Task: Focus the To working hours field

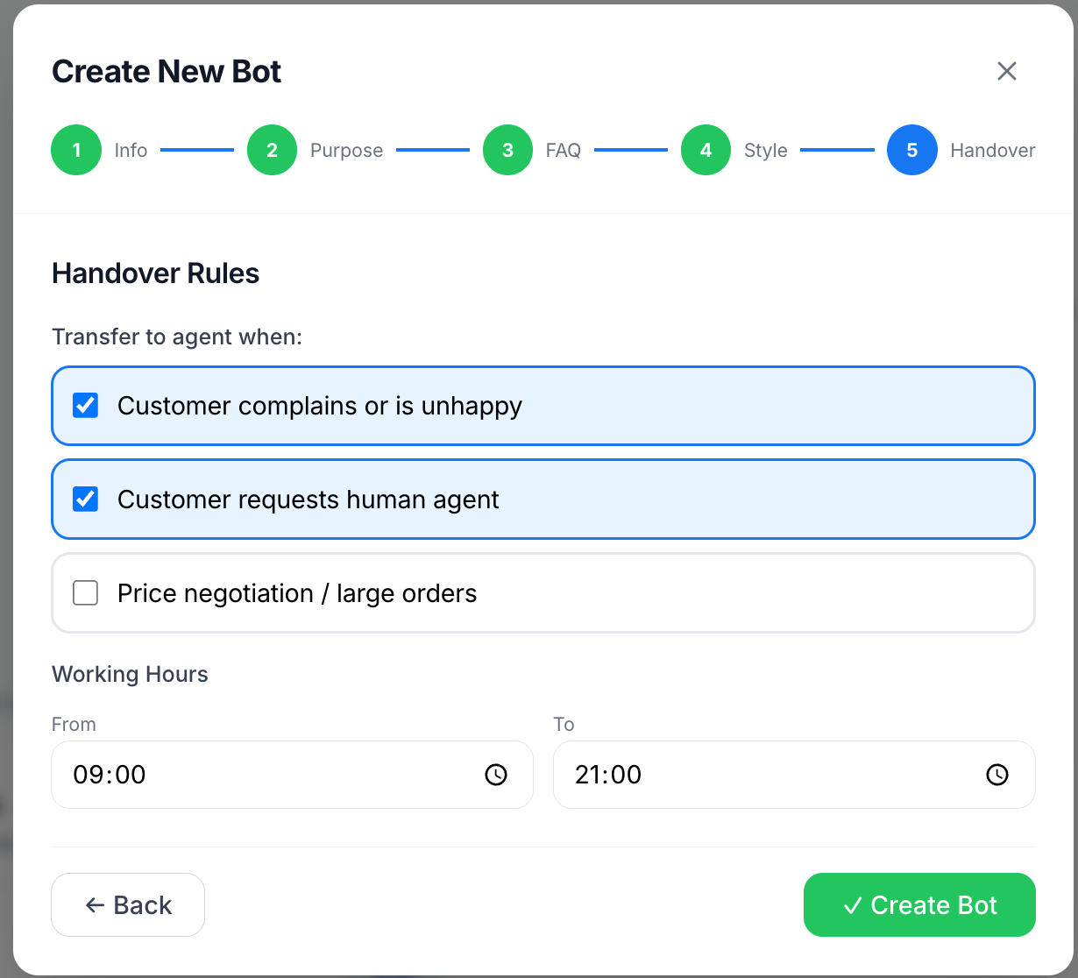Action: pos(762,775)
